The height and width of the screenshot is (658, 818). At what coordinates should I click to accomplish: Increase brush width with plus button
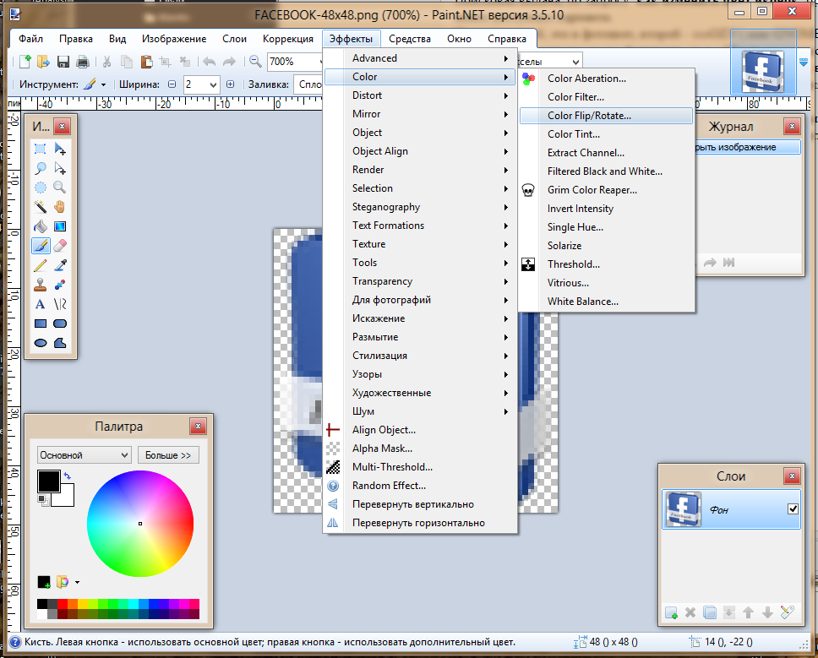click(x=230, y=84)
